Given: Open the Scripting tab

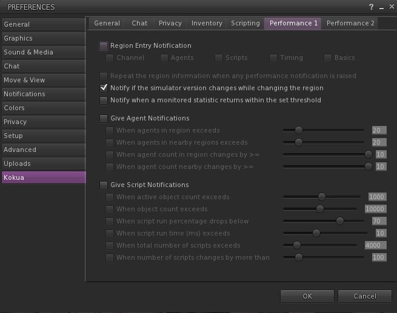Looking at the screenshot, I should point(245,23).
